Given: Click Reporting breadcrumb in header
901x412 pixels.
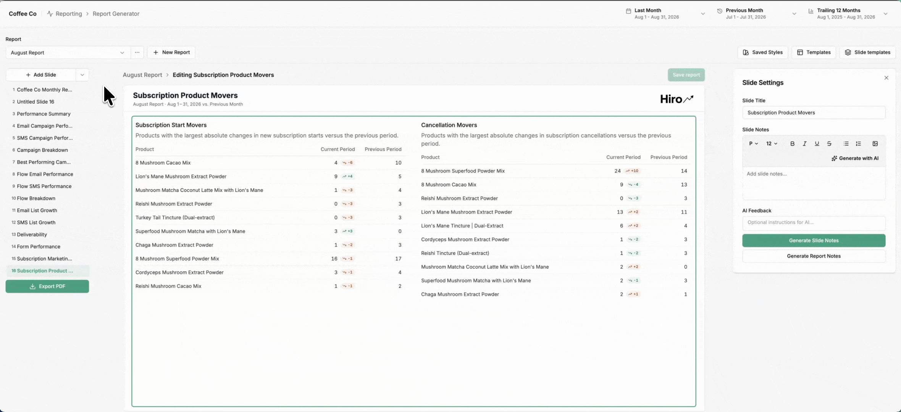Looking at the screenshot, I should [x=65, y=14].
